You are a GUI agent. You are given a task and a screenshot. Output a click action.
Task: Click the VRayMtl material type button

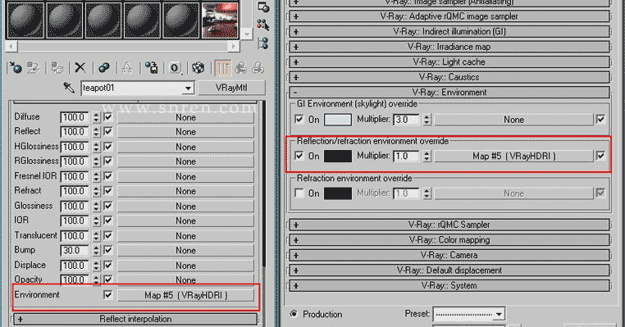coord(231,88)
